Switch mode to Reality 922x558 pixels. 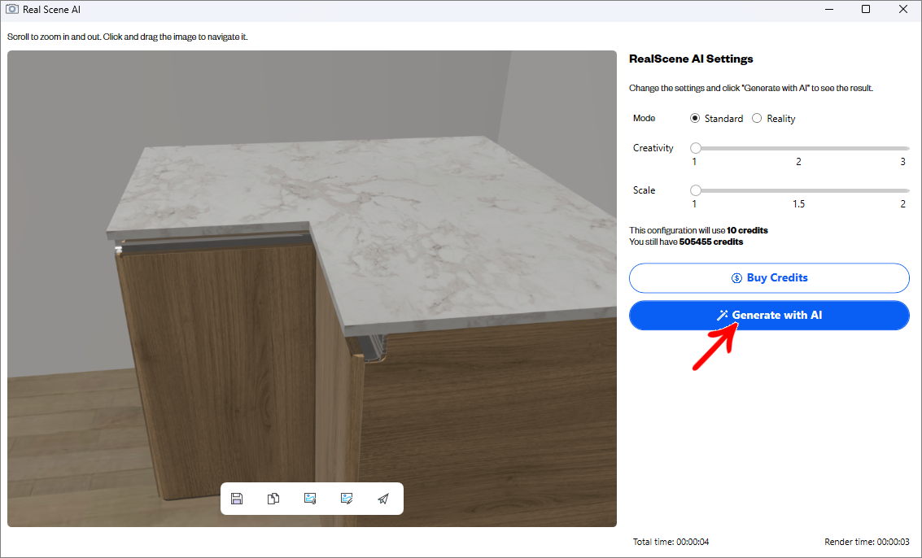pos(757,119)
